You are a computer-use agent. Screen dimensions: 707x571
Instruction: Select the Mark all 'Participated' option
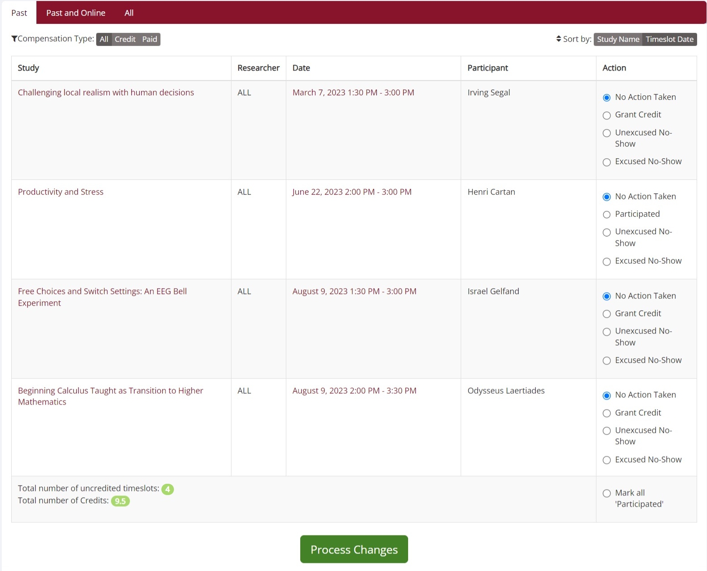pyautogui.click(x=607, y=493)
